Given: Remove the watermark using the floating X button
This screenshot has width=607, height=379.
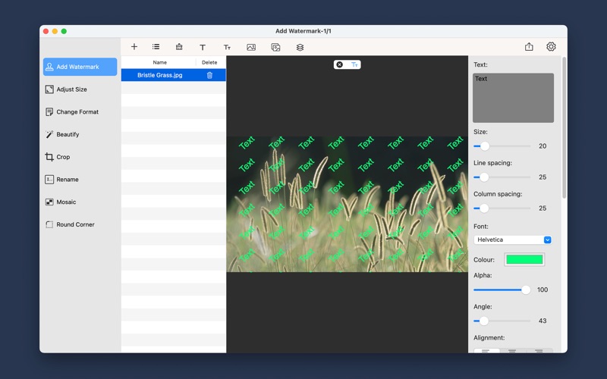Looking at the screenshot, I should 339,64.
